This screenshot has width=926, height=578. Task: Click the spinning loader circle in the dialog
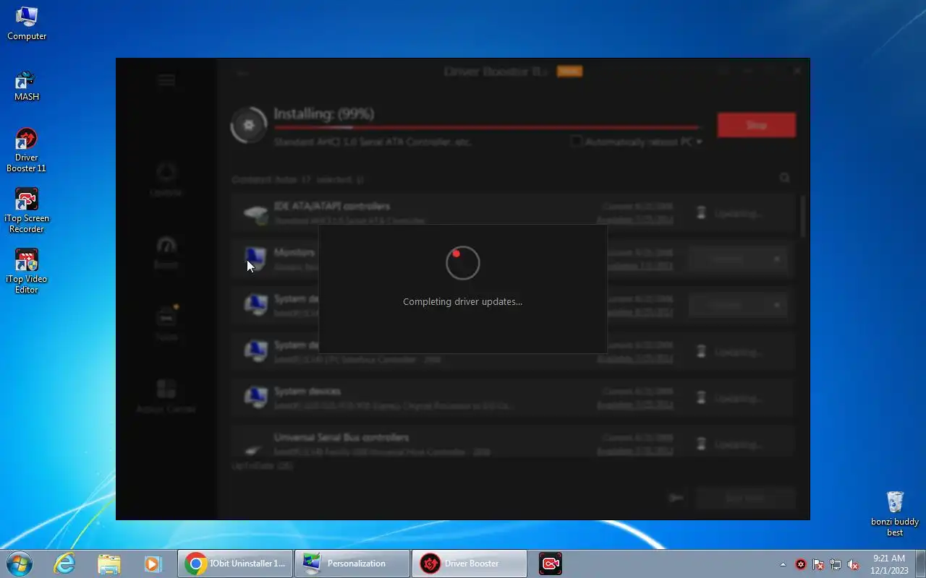(x=463, y=263)
